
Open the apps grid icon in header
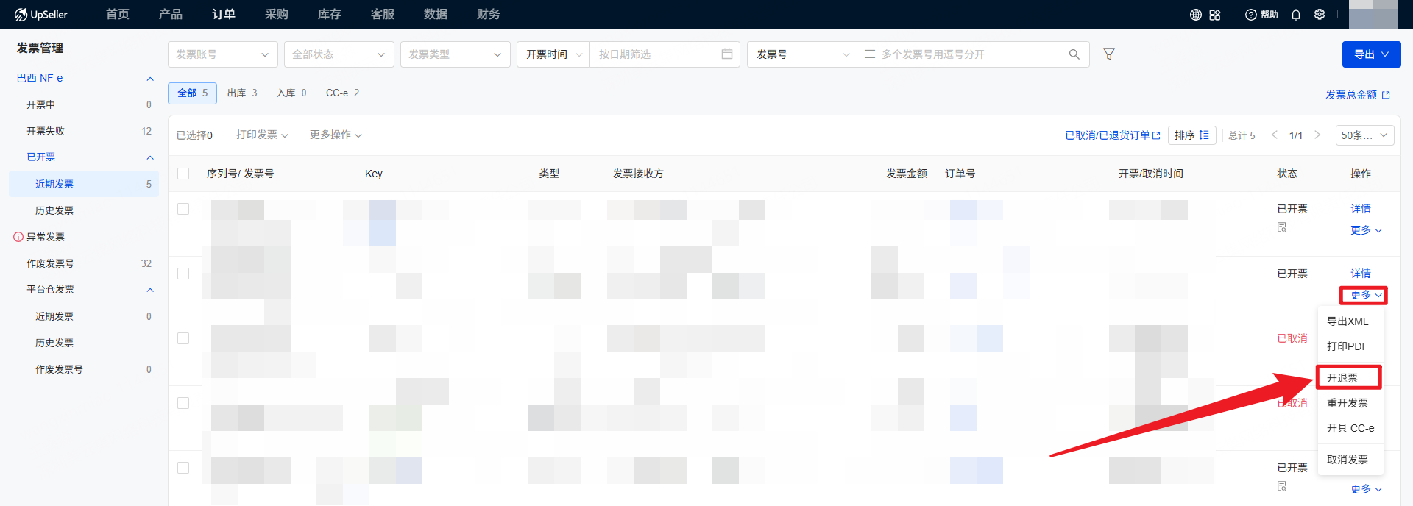[1215, 15]
